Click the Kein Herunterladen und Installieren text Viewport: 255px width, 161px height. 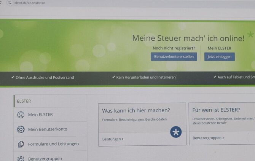coord(146,77)
